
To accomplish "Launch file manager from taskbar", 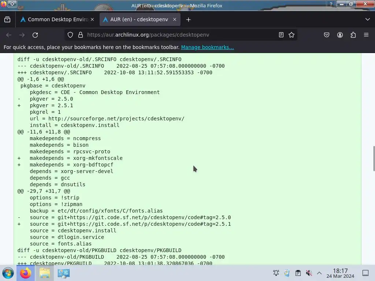I will 45,273.
